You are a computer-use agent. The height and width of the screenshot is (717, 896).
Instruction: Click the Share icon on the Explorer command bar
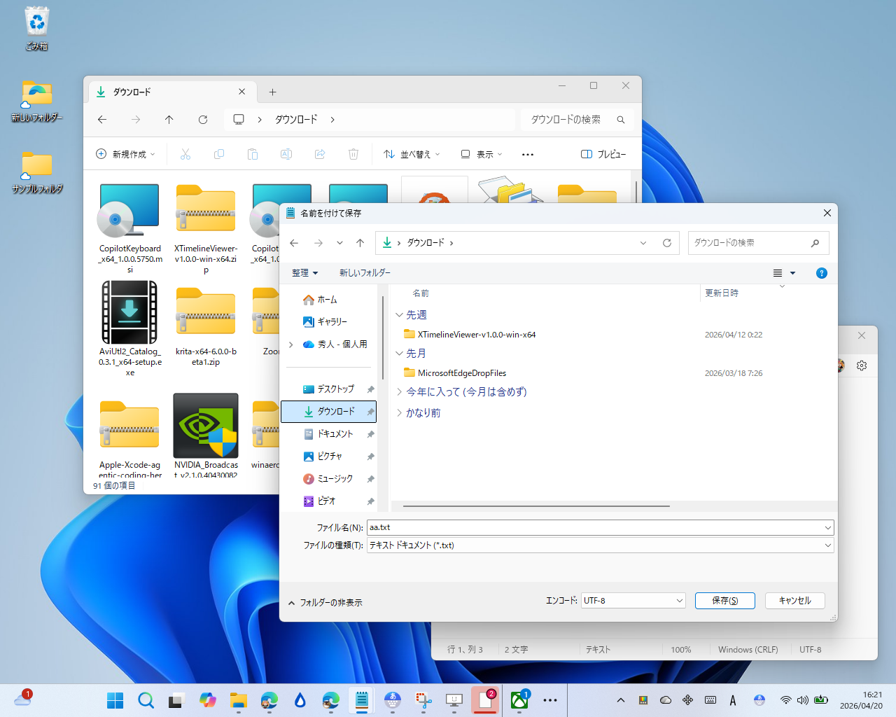pyautogui.click(x=319, y=154)
